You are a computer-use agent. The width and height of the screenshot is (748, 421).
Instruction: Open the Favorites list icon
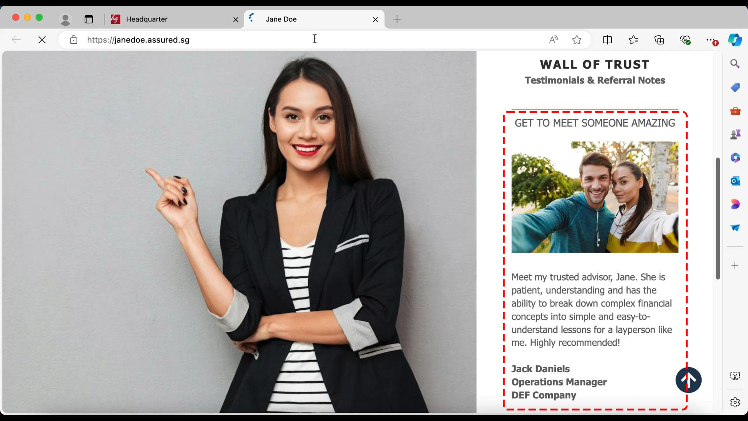(633, 40)
